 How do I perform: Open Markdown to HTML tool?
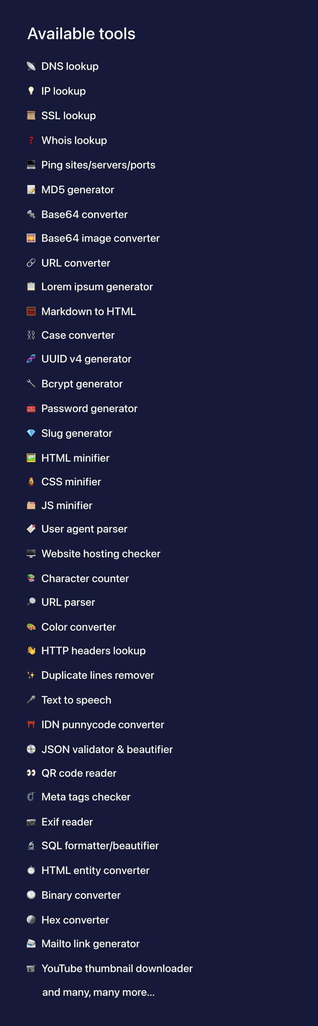89,311
